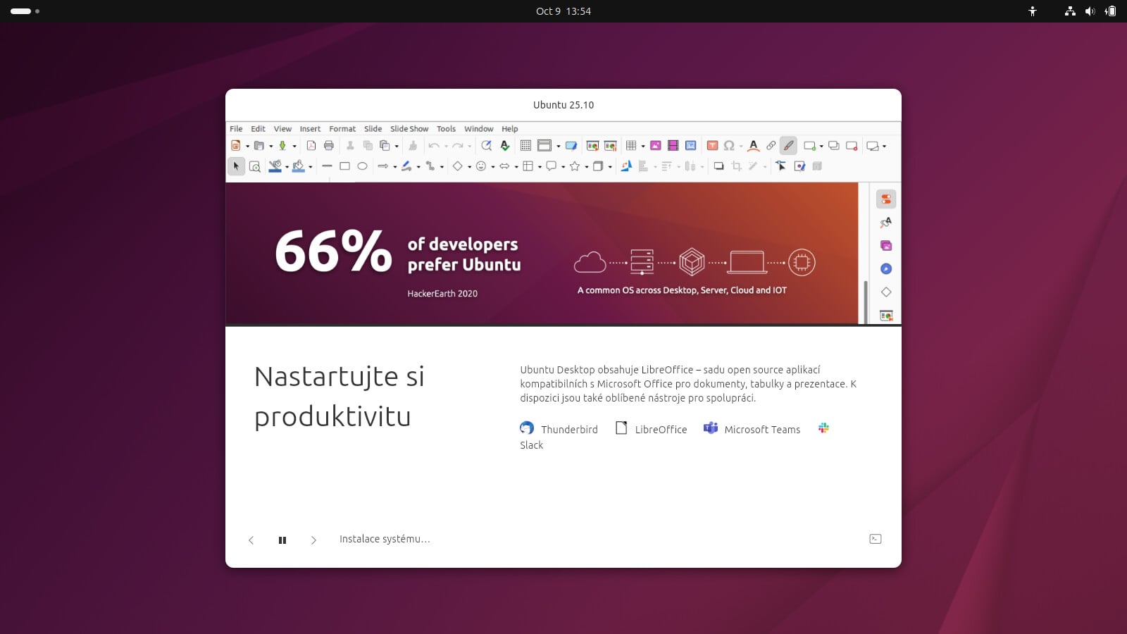Toggle the installer terminal log view
Viewport: 1127px width, 634px height.
876,539
